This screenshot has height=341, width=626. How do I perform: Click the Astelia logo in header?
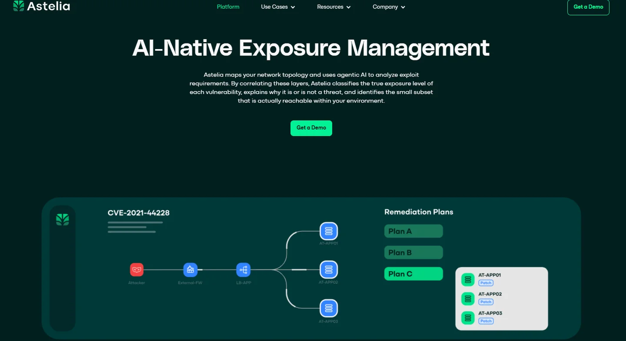(x=41, y=6)
